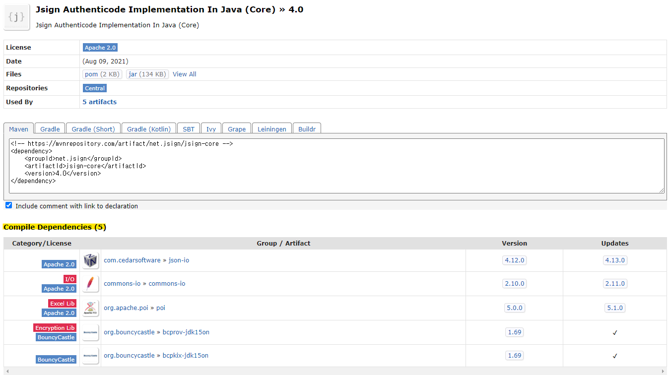Image resolution: width=668 pixels, height=375 pixels.
Task: Click the date text (Aug 09, 2021)
Action: point(105,62)
